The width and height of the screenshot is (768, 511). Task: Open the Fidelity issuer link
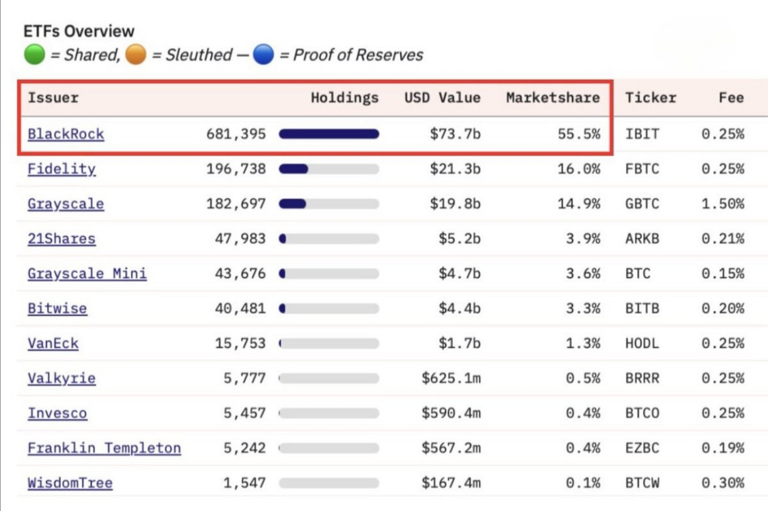tap(62, 169)
